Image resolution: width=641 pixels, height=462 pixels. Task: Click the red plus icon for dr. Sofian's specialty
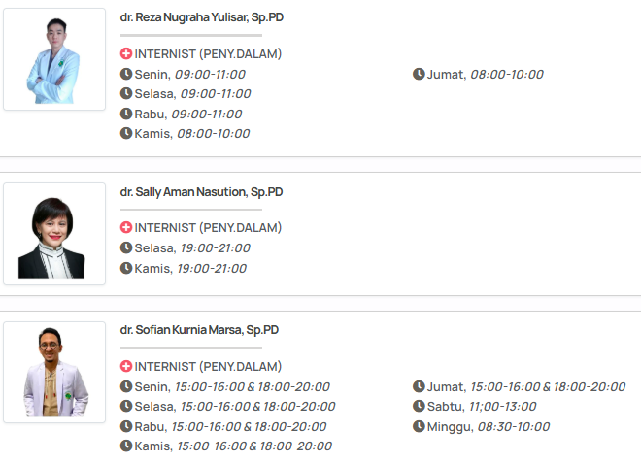126,367
